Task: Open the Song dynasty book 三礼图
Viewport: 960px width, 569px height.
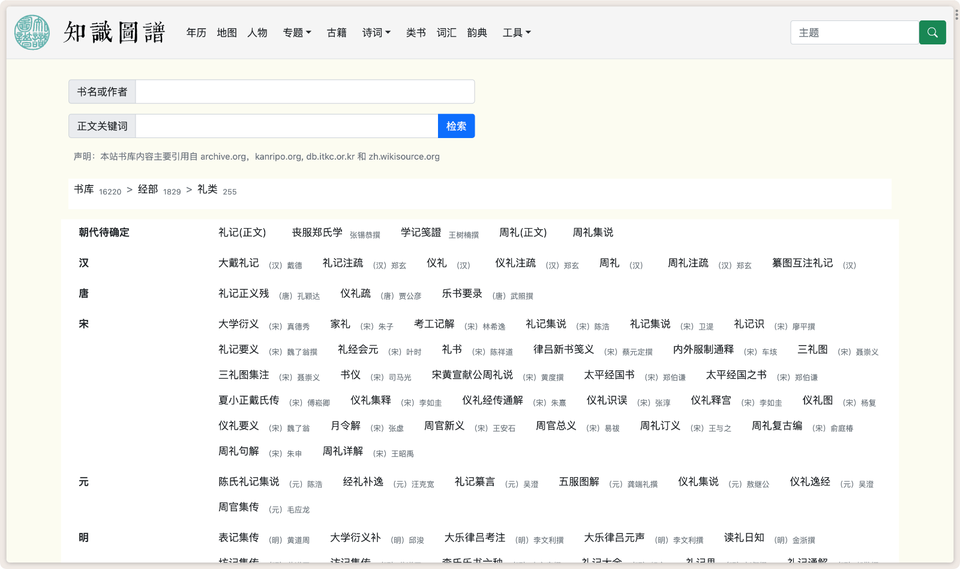Action: click(812, 349)
